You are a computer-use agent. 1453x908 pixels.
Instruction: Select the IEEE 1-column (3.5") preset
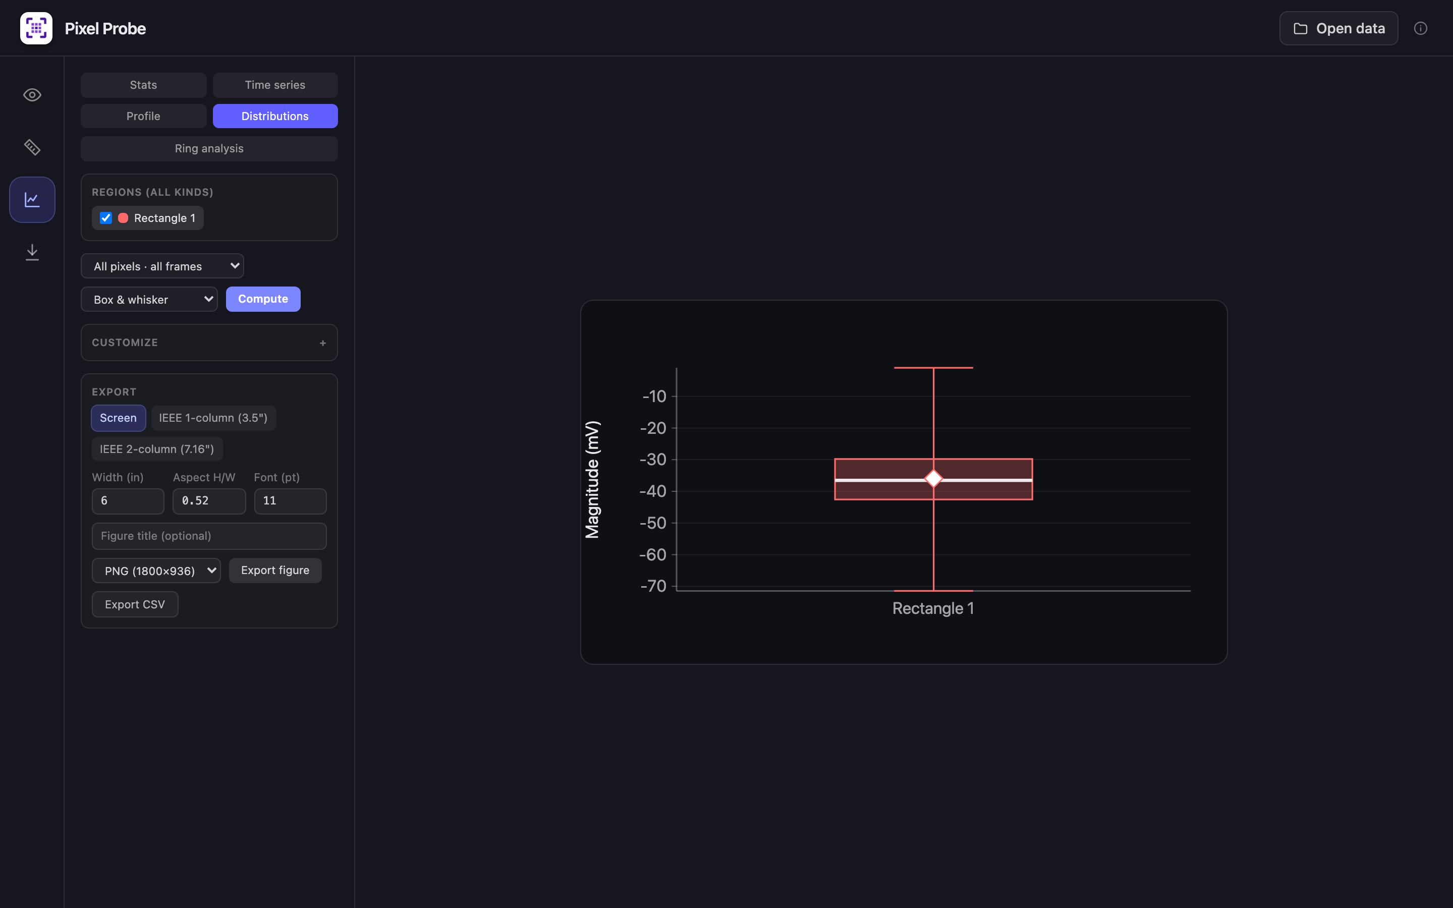(x=213, y=418)
